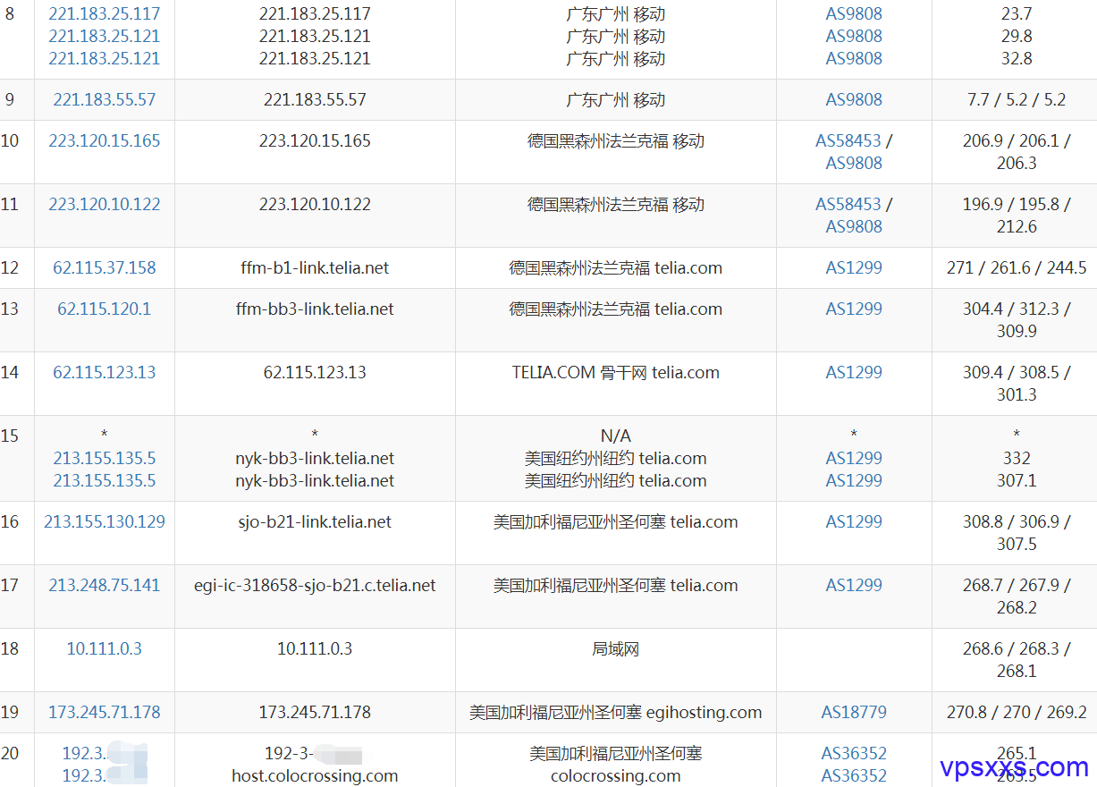Click 广东广州 移动 in hop 9
The height and width of the screenshot is (787, 1097).
[x=615, y=99]
